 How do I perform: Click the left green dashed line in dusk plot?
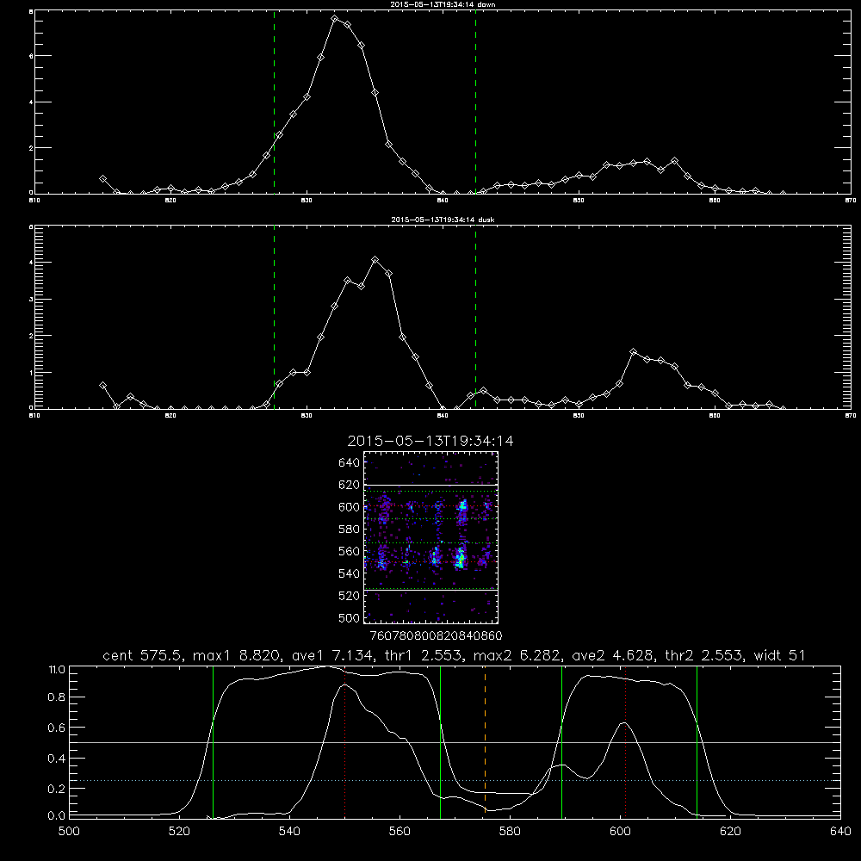(x=274, y=318)
